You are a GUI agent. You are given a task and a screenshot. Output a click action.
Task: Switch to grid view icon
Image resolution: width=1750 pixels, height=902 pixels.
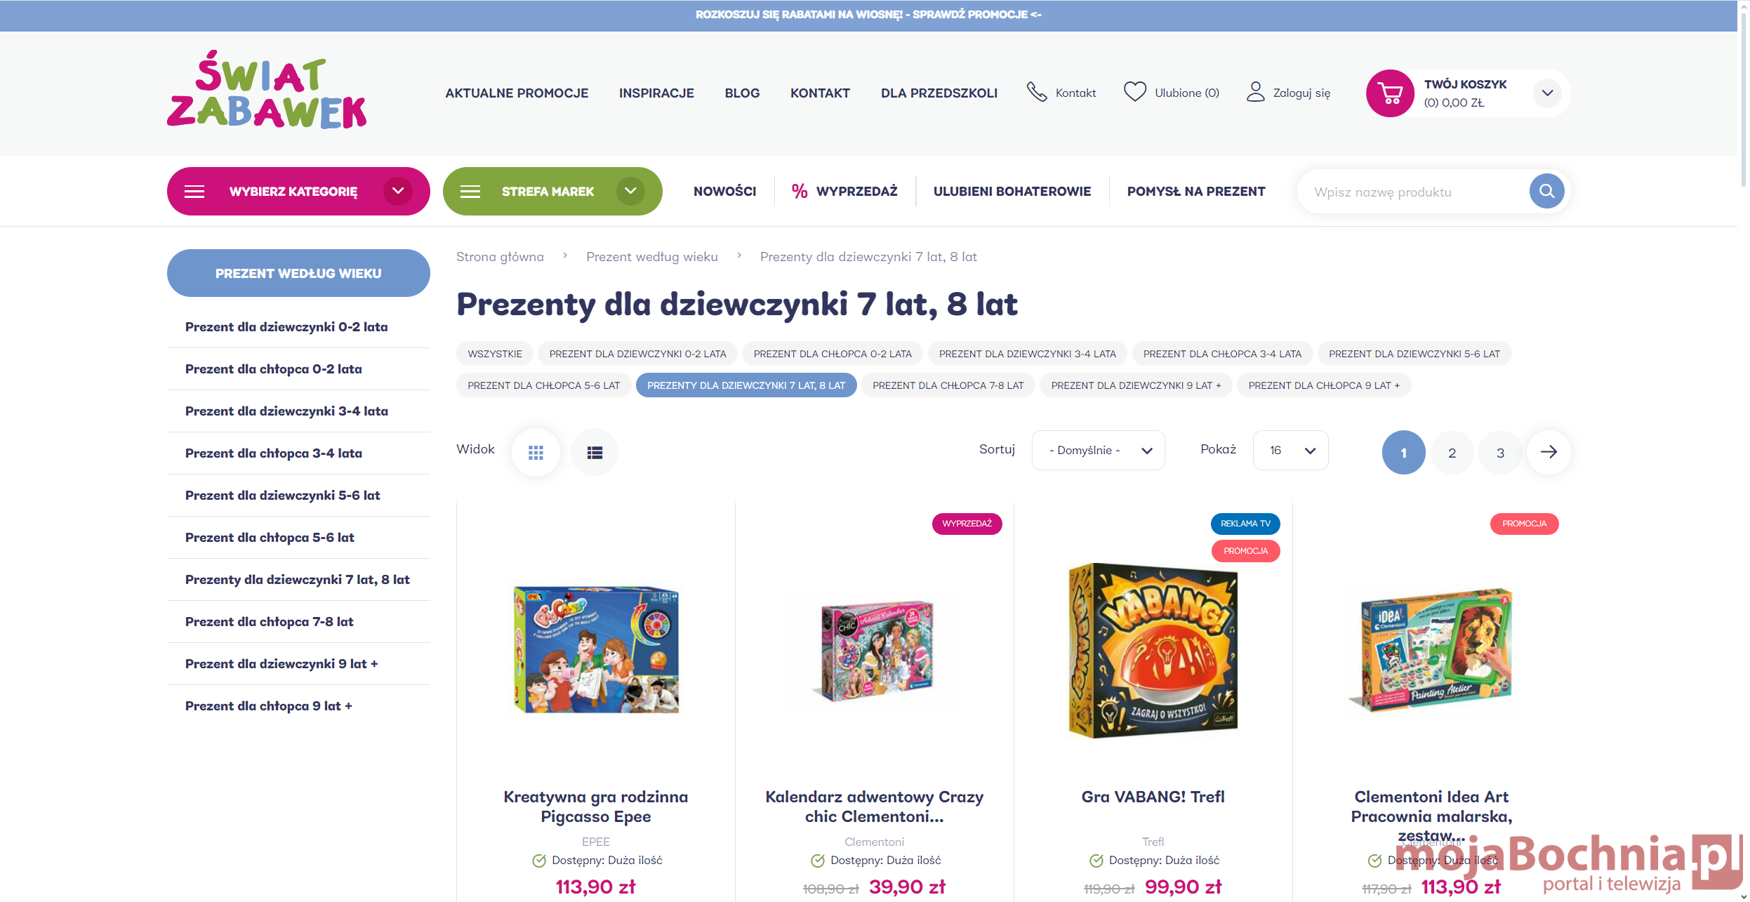536,452
